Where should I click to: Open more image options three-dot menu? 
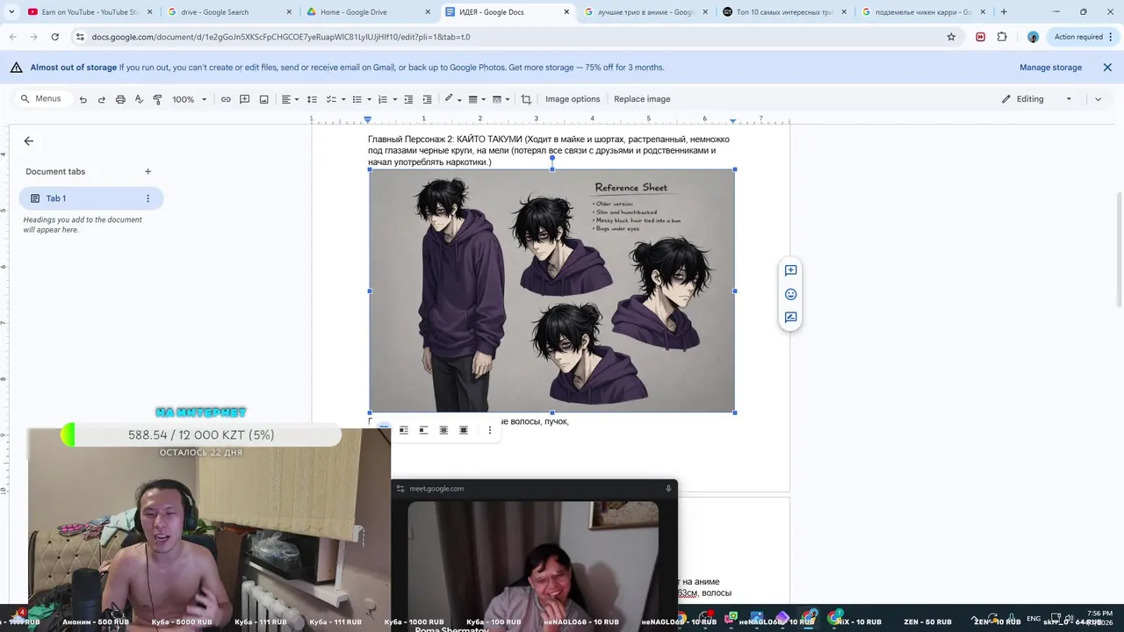click(x=490, y=430)
